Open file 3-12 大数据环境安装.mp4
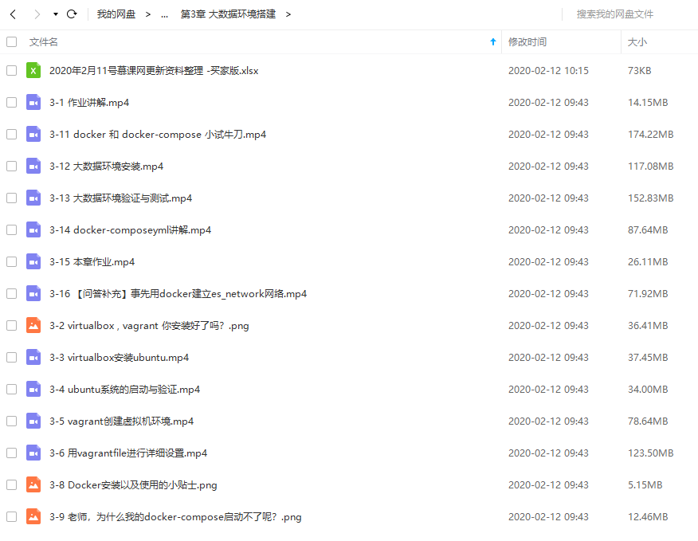The image size is (698, 541). [107, 167]
